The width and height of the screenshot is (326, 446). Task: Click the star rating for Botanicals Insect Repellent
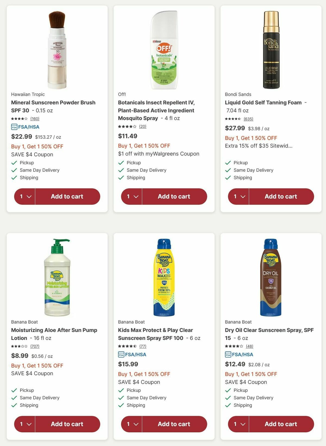(127, 126)
